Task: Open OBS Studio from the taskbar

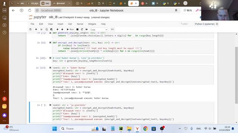Action: pyautogui.click(x=162, y=129)
